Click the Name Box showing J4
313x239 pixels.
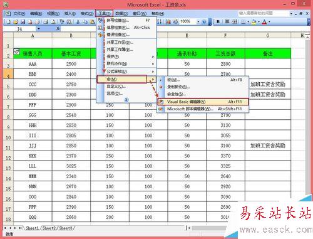coord(20,29)
